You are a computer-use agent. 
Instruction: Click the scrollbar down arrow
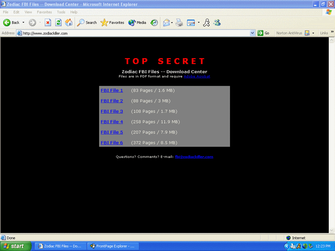[332, 230]
